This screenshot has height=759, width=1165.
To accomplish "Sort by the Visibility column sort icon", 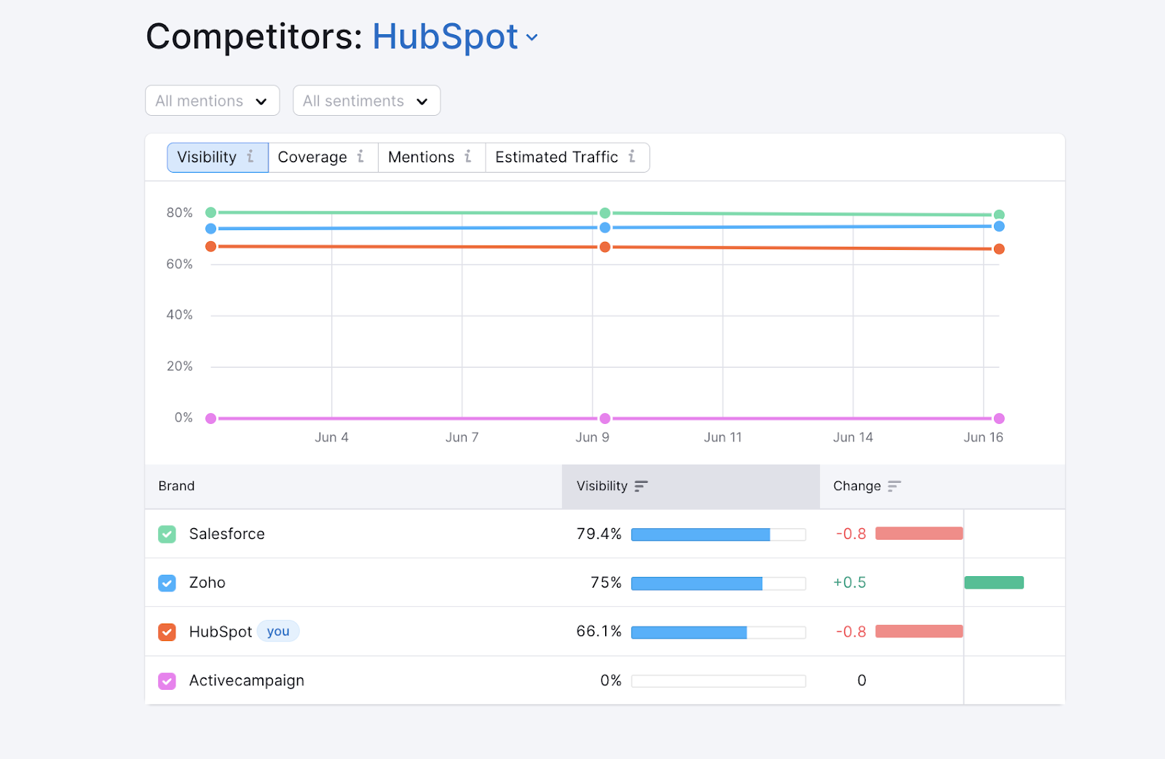I will pyautogui.click(x=641, y=486).
